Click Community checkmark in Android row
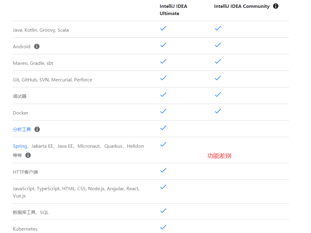This screenshot has width=311, height=233. 218,45
